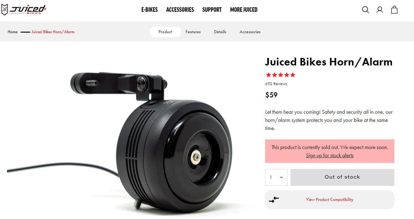Image resolution: width=414 pixels, height=219 pixels.
Task: Open the user account icon
Action: (x=380, y=10)
